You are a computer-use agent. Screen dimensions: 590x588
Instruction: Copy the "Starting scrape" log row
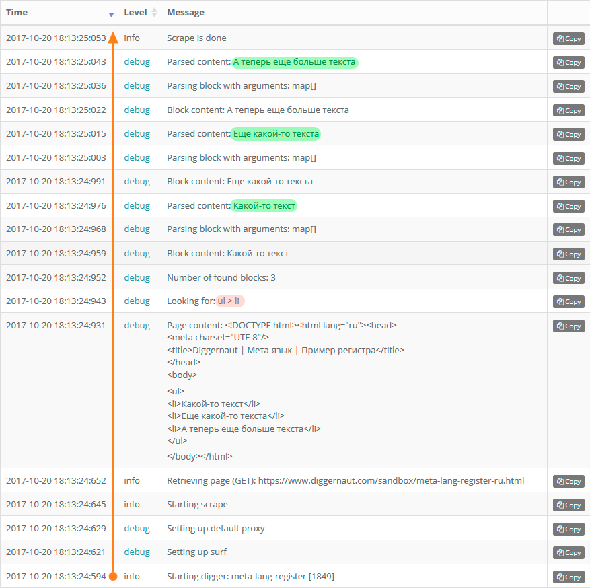pos(568,505)
